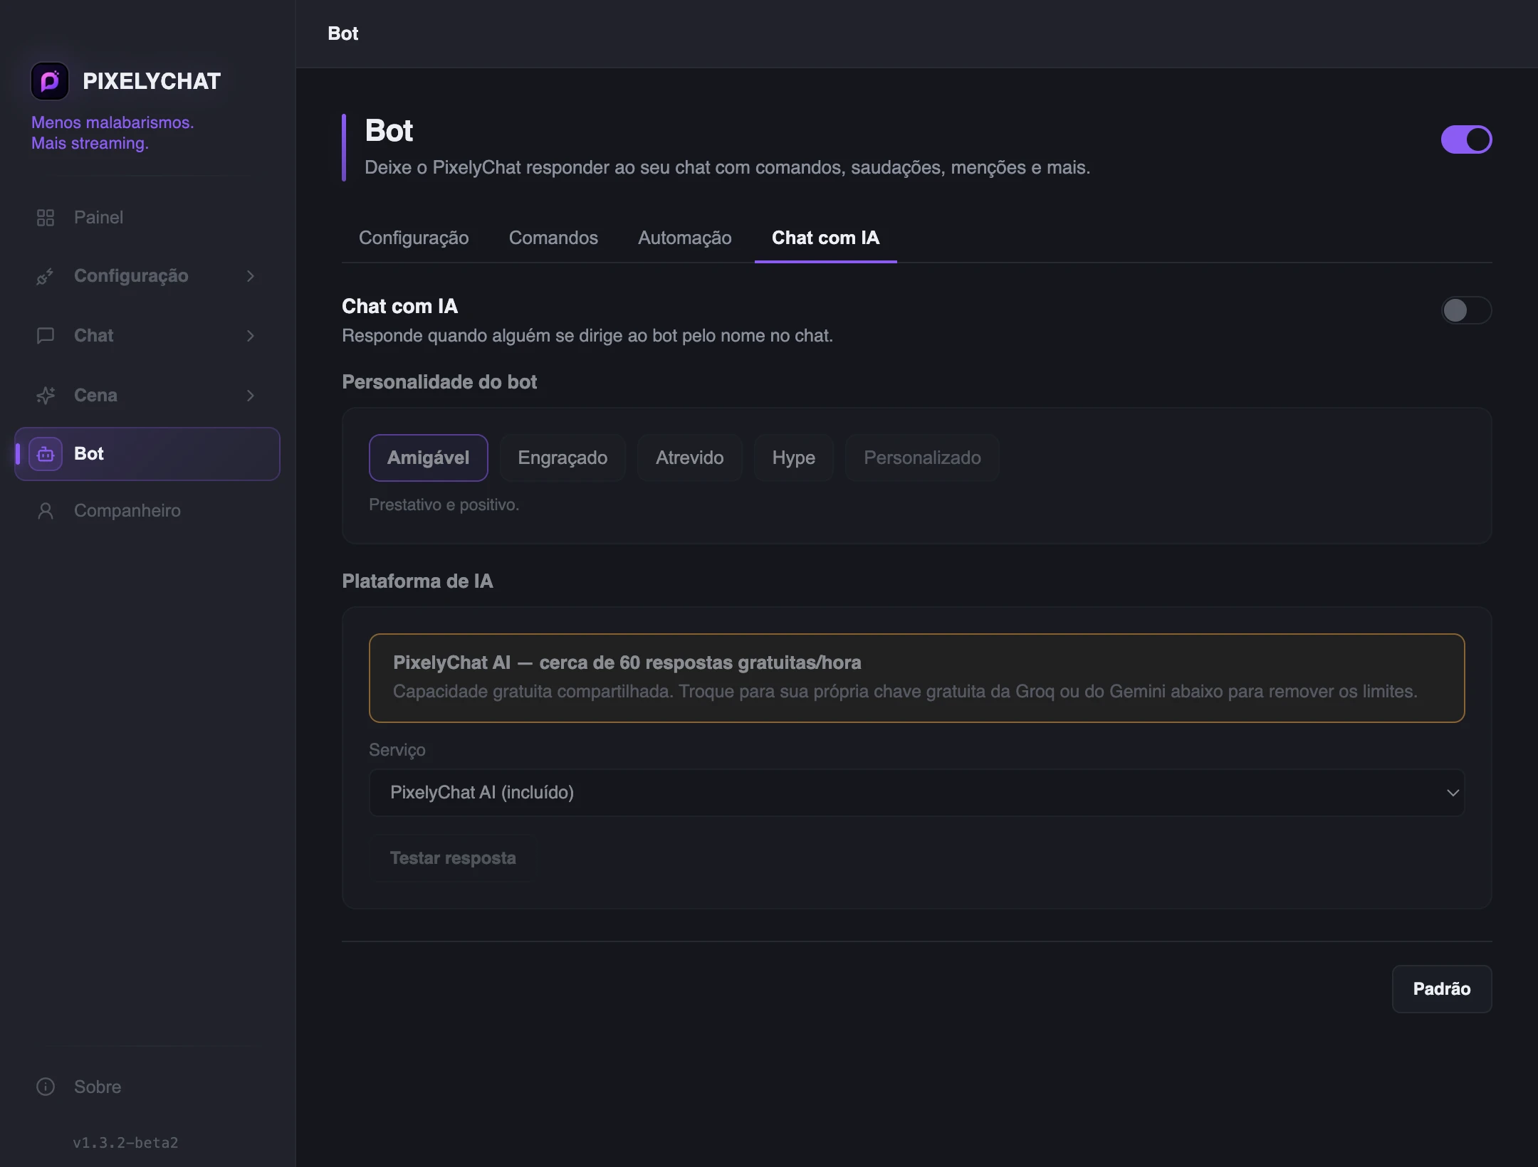
Task: Click the 'Serviço' field label
Action: click(x=397, y=750)
